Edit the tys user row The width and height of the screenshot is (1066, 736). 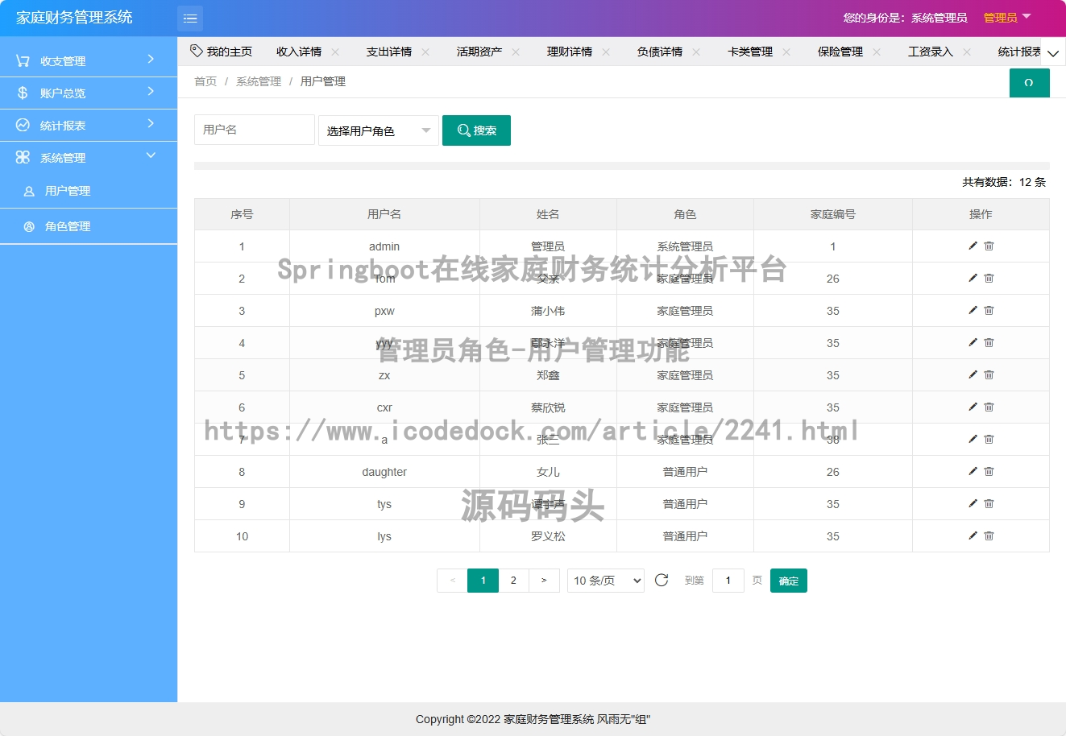(973, 503)
